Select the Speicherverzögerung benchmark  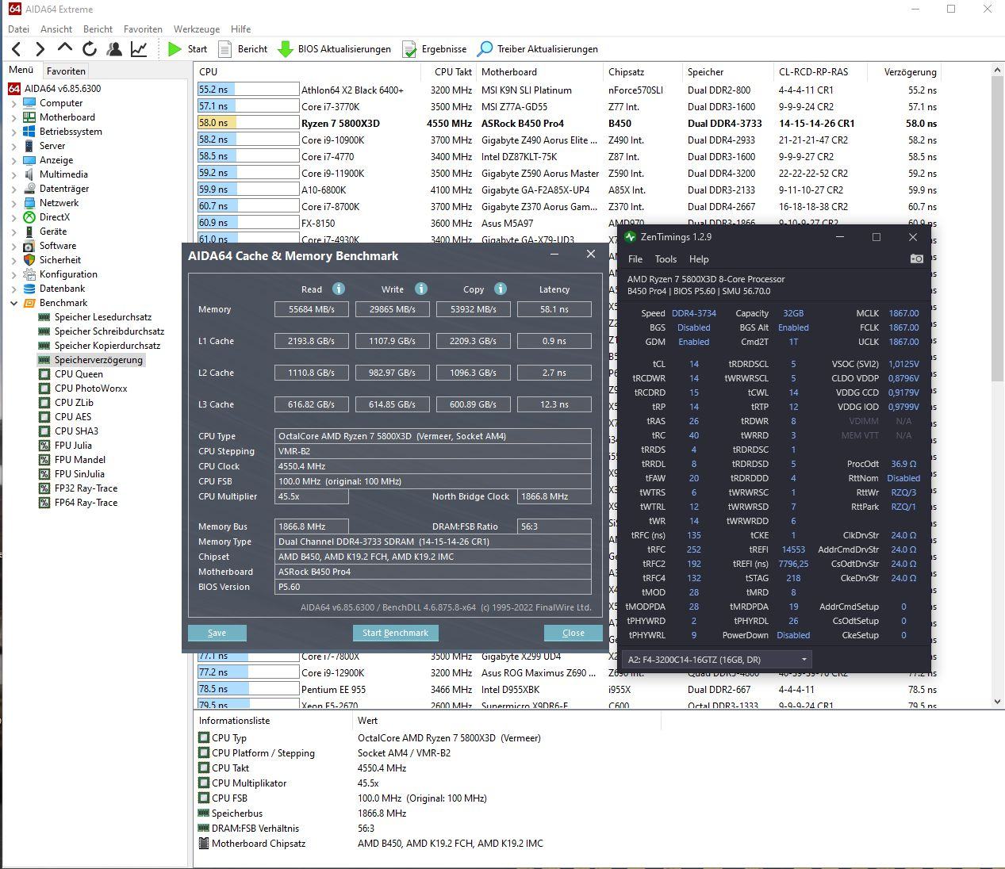click(91, 360)
